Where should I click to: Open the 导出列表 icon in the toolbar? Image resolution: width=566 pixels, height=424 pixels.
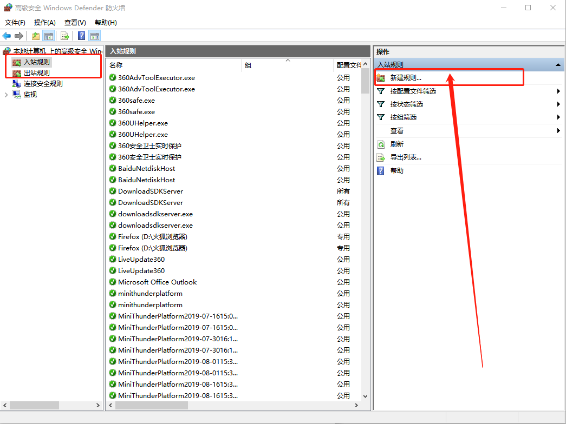pyautogui.click(x=64, y=36)
